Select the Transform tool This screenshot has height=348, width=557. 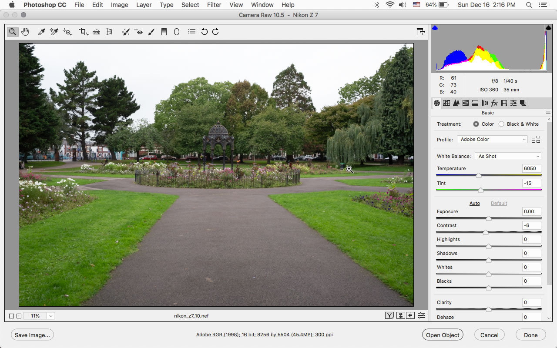[109, 31]
